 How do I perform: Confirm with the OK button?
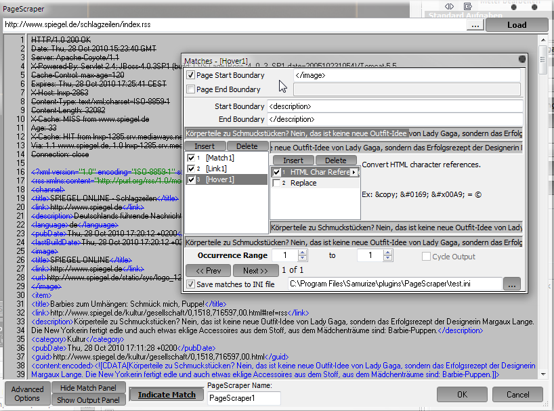(x=462, y=394)
